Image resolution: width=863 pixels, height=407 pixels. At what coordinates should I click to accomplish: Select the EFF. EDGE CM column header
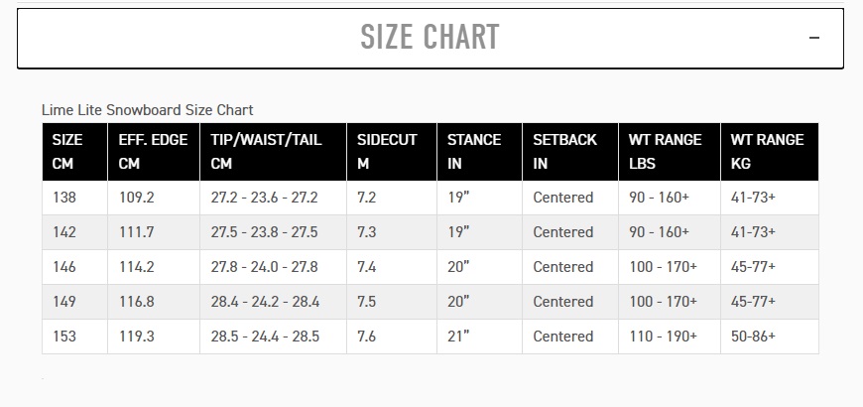pyautogui.click(x=153, y=152)
